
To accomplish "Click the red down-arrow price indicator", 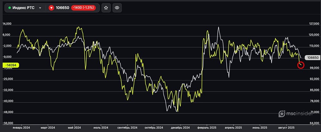I will pyautogui.click(x=51, y=8).
